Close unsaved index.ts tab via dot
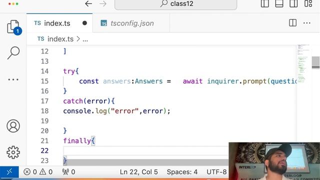320x180 pixels. pyautogui.click(x=84, y=23)
